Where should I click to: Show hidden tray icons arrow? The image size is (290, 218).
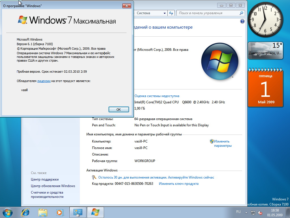(246, 213)
